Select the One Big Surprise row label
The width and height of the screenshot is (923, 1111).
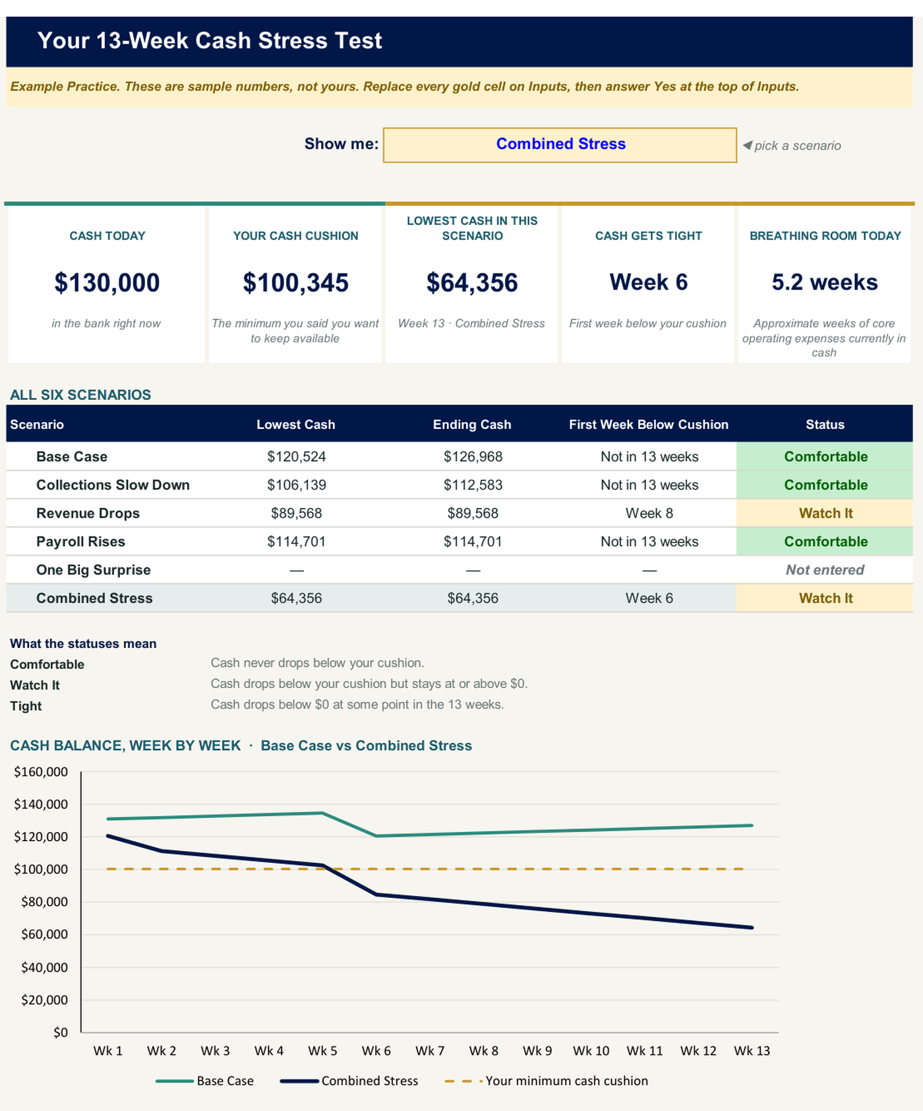94,570
